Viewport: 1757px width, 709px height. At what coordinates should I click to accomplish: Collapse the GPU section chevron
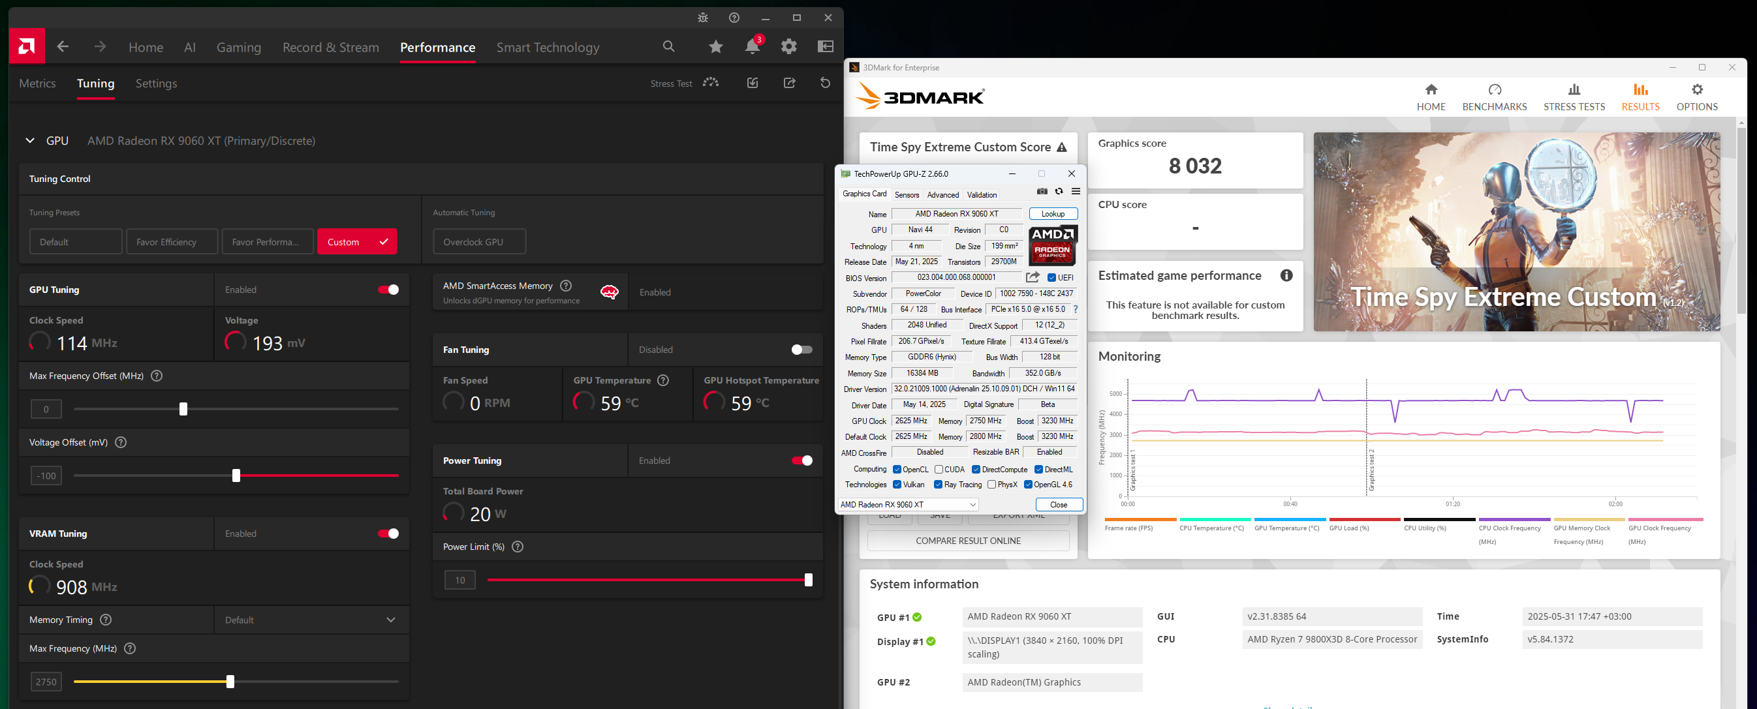coord(30,140)
